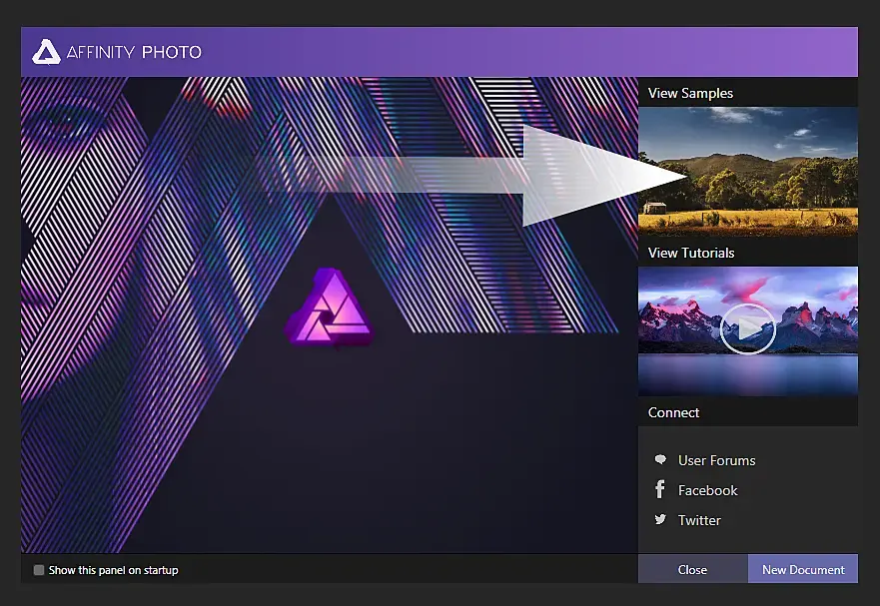Click the Twitter bird icon

point(660,519)
